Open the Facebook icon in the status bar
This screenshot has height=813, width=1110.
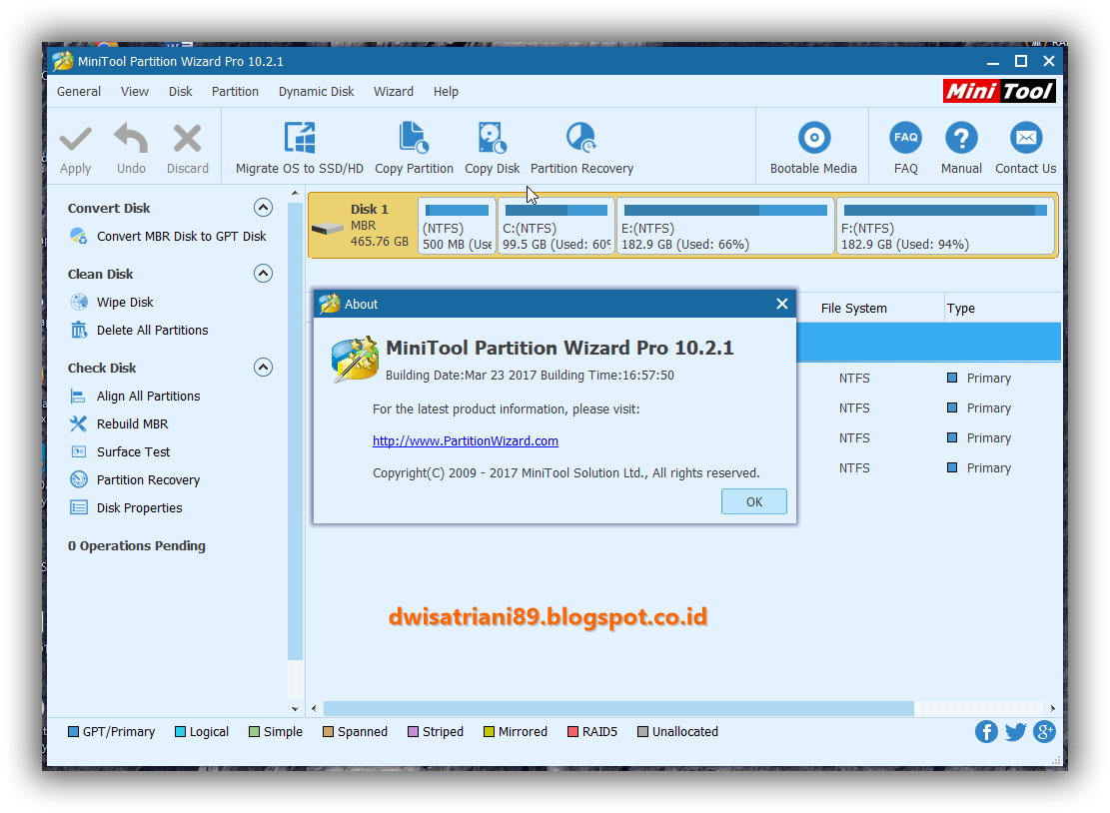(986, 732)
